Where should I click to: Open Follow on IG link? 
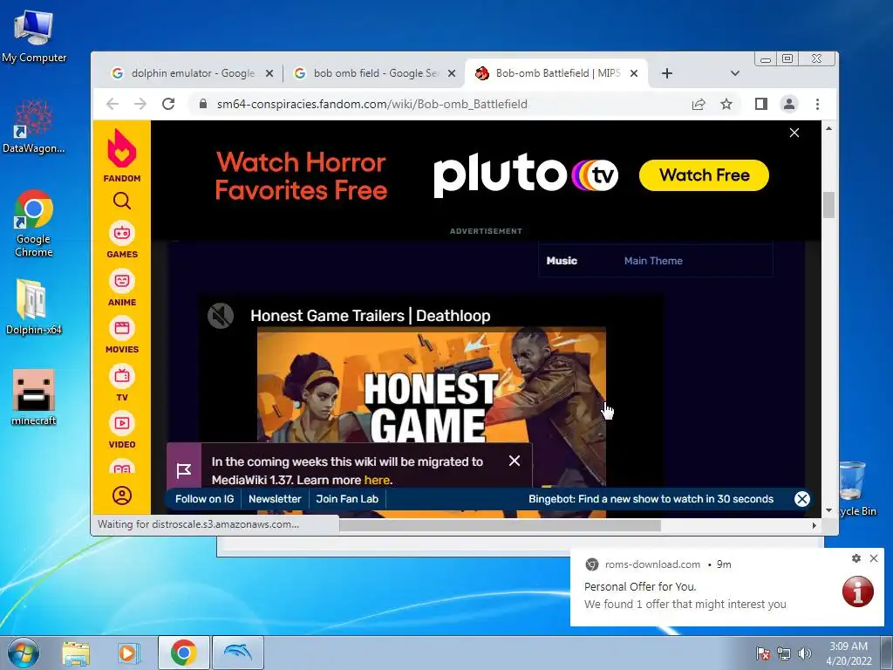(x=204, y=499)
